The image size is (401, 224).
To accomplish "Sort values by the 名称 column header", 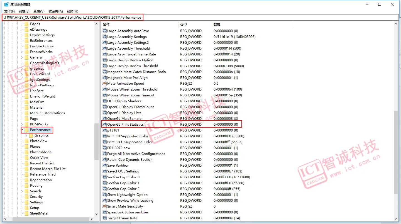I will 140,25.
